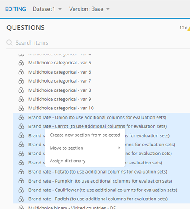Screen dimensions: 190x209
Task: Open the Version: Base dropdown
Action: click(89, 9)
